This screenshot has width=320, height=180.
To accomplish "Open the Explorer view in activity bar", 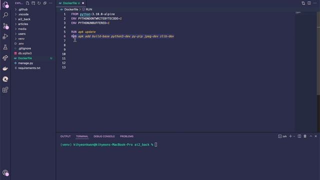I will pyautogui.click(x=5, y=4).
